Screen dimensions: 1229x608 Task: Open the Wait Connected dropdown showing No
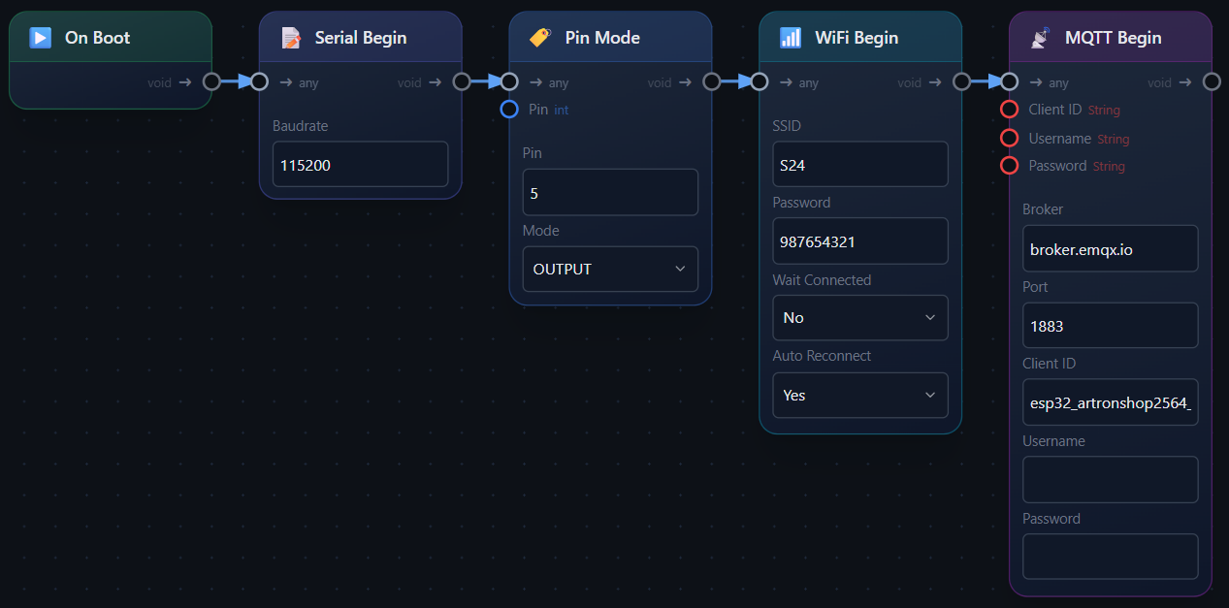point(860,317)
